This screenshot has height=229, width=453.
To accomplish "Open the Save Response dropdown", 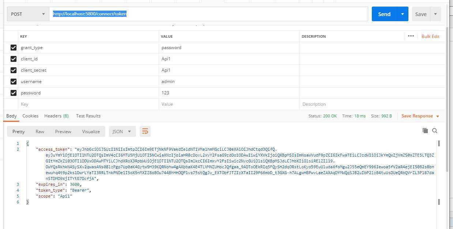I will point(420,116).
